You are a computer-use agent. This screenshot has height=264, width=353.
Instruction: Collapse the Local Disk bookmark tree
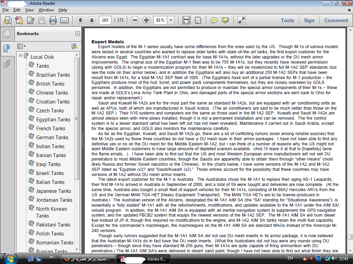click(x=20, y=55)
